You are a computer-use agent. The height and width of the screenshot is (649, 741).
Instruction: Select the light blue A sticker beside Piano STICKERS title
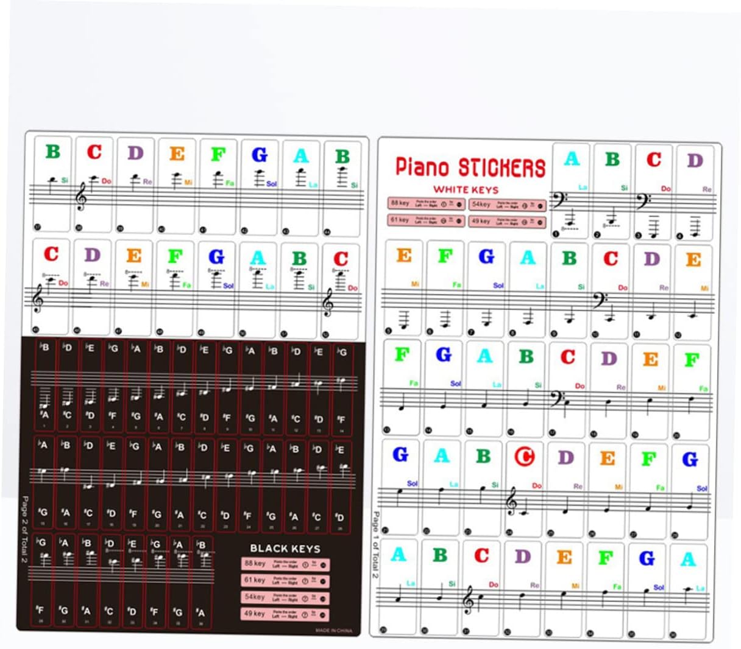pyautogui.click(x=572, y=159)
